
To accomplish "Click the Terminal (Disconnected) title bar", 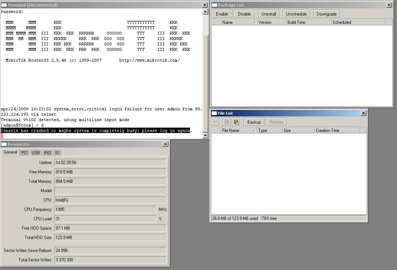I will click(x=104, y=5).
